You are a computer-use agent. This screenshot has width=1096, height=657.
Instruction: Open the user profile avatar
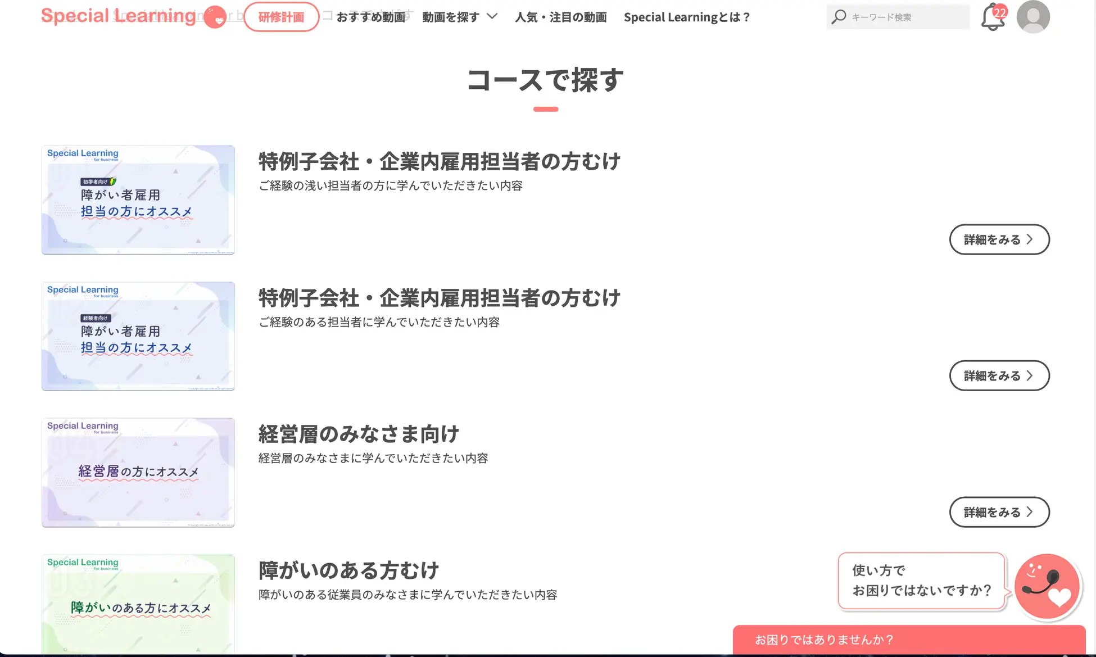(x=1033, y=17)
